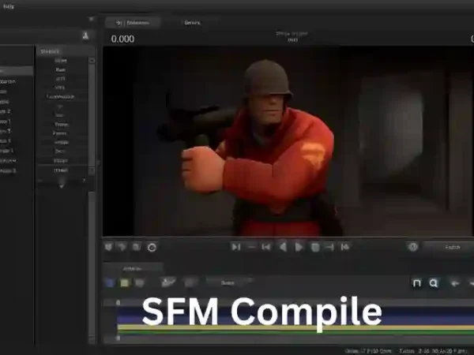Select the first row in the middle list
This screenshot has width=474, height=355.
click(x=61, y=61)
